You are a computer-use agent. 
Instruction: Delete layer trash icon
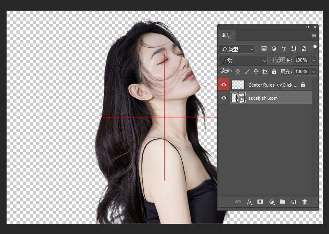(304, 202)
